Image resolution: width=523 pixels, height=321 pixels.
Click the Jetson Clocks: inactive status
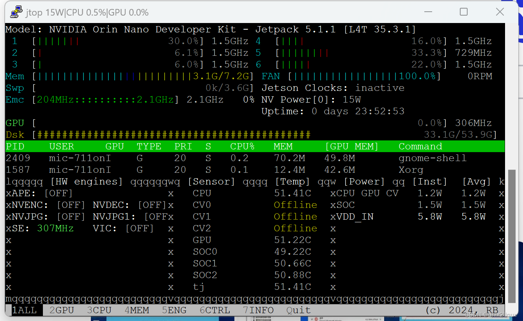tap(333, 88)
